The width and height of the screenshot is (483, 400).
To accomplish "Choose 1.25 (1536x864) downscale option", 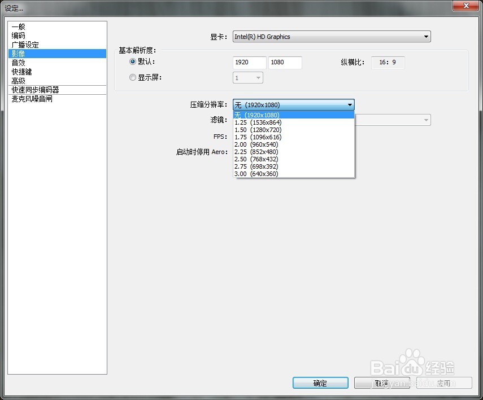I will click(x=294, y=122).
